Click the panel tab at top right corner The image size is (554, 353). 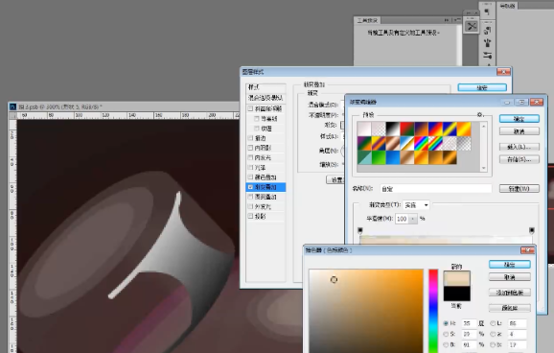point(507,6)
